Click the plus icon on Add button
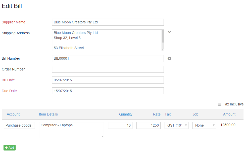The width and height of the screenshot is (244, 153). pyautogui.click(x=6, y=148)
